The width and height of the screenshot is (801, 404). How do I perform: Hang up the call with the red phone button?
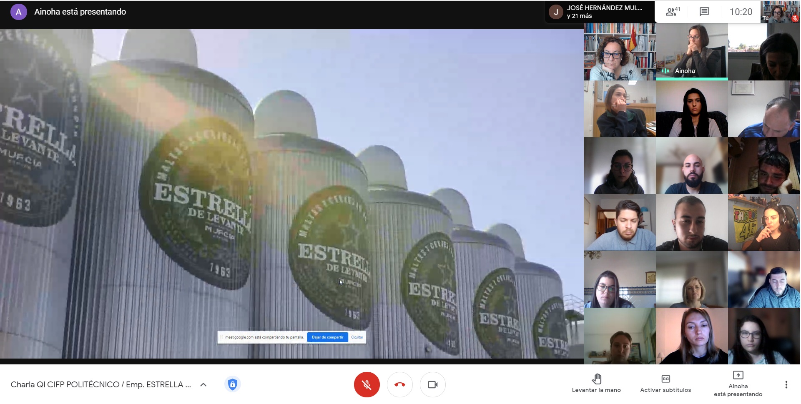(x=399, y=384)
